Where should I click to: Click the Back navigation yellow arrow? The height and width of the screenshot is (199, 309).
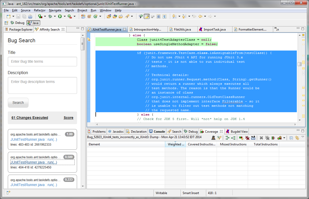(x=200, y=16)
